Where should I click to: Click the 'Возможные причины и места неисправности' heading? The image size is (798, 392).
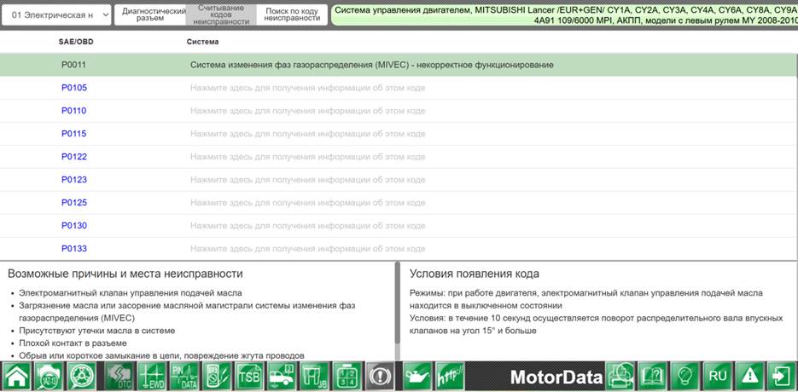(125, 274)
